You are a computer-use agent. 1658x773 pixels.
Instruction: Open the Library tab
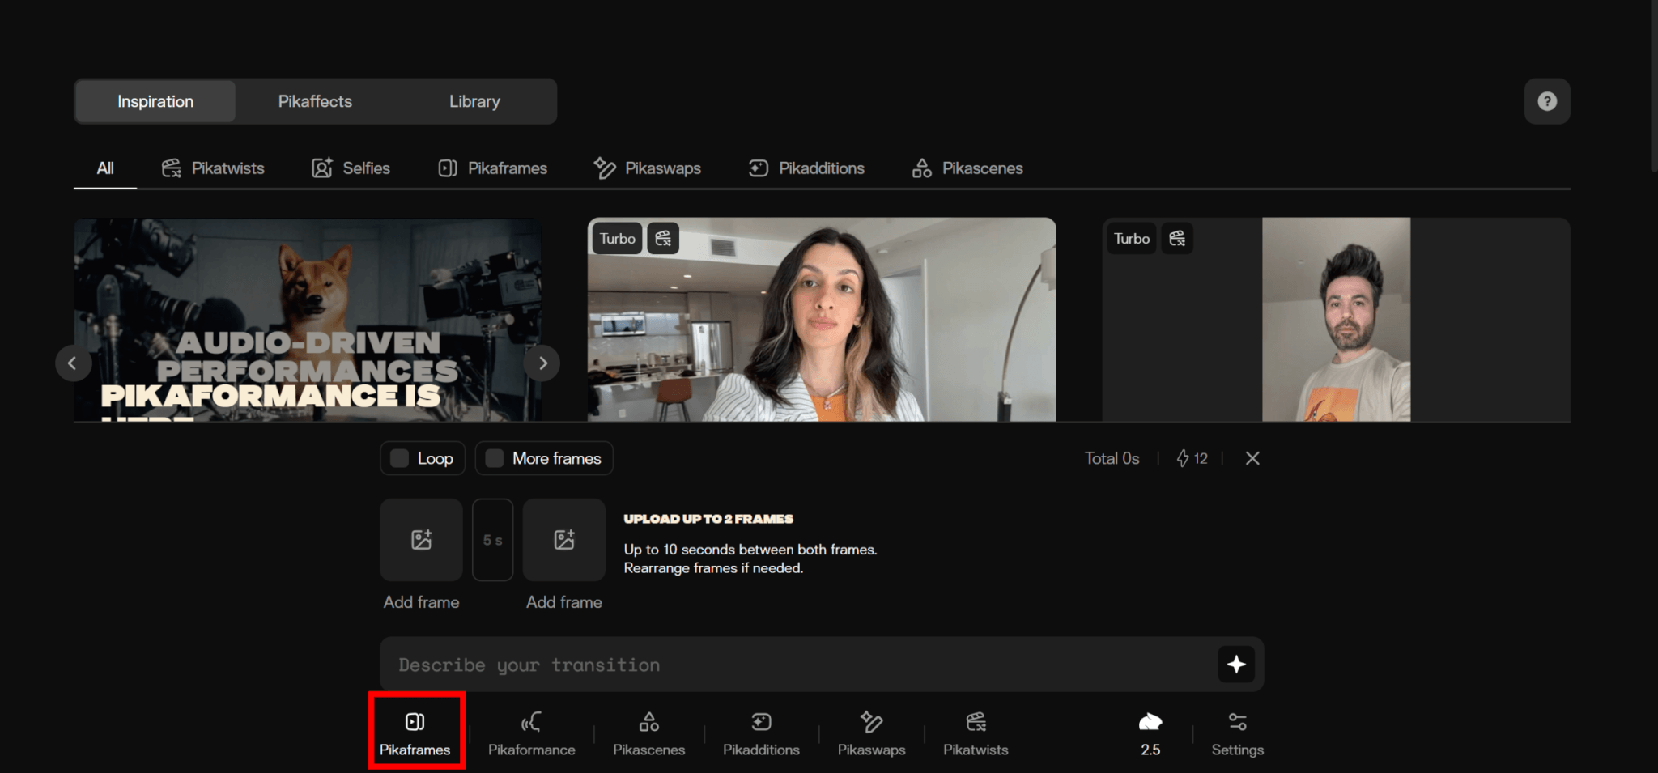click(474, 101)
